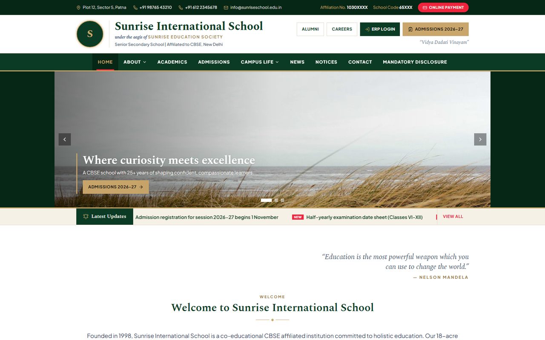Viewport: 545px width, 340px height.
Task: Click the Nelson Mandela attribution
Action: tap(441, 278)
